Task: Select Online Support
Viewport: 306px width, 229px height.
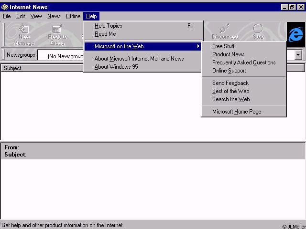Action: click(244, 71)
